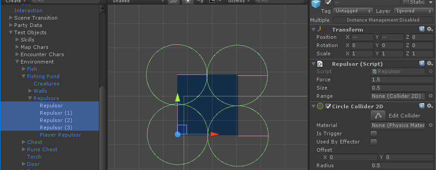Expand Scene Transition in hierarchy

coord(11,18)
